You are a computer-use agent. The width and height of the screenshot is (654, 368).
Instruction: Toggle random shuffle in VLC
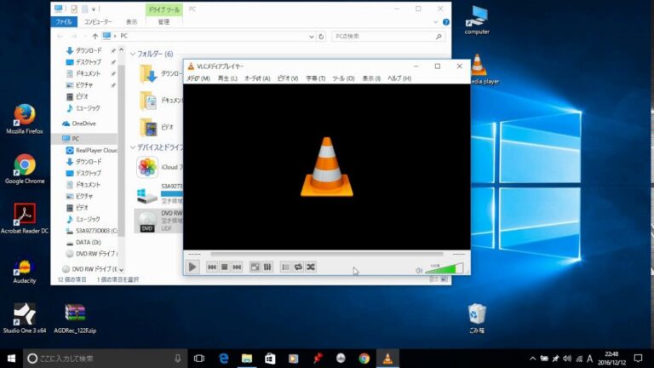(x=311, y=267)
